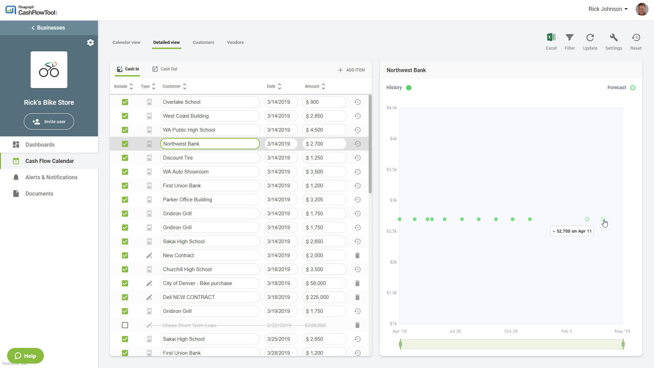Select the Cash In tab
The image size is (654, 368).
(x=128, y=69)
